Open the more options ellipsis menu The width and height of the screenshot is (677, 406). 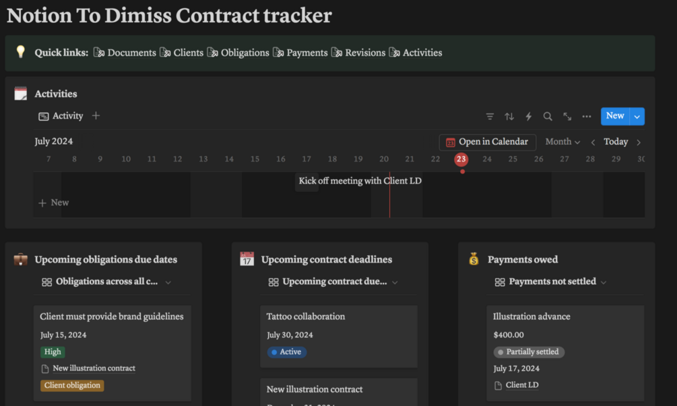585,116
